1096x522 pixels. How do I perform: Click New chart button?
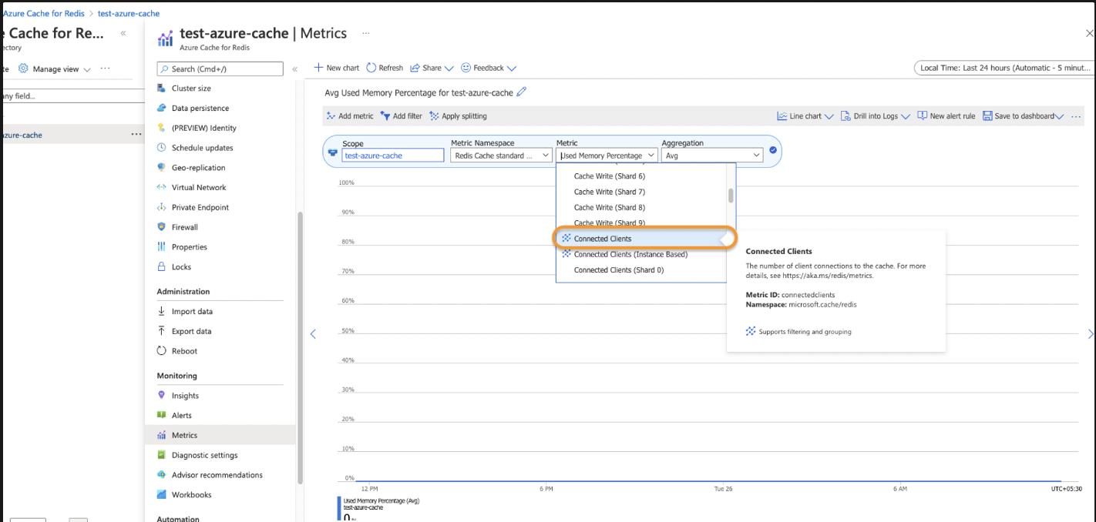click(x=337, y=68)
